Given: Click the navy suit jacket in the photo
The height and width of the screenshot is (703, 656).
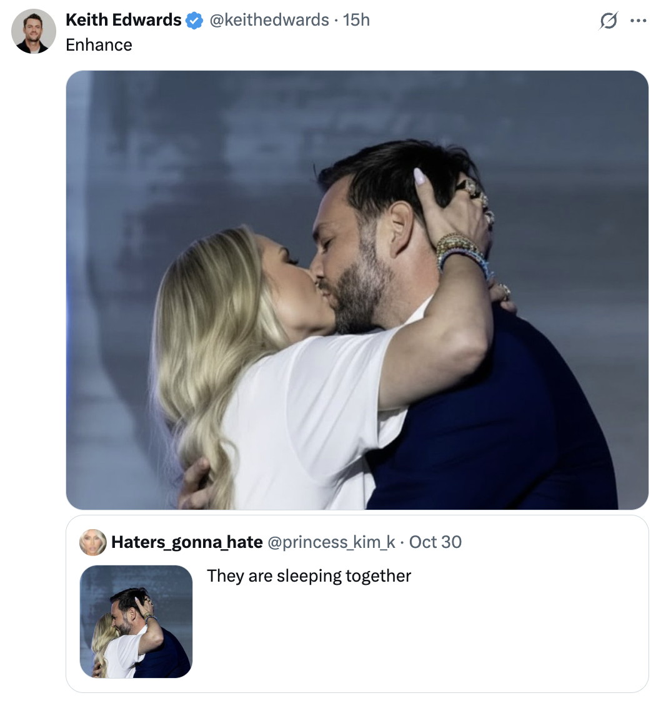Looking at the screenshot, I should coord(500,425).
